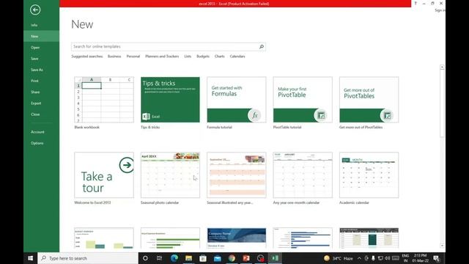Click the Welcome to Excel 2013 caption
Viewport: 469px width, 264px height.
pyautogui.click(x=92, y=202)
